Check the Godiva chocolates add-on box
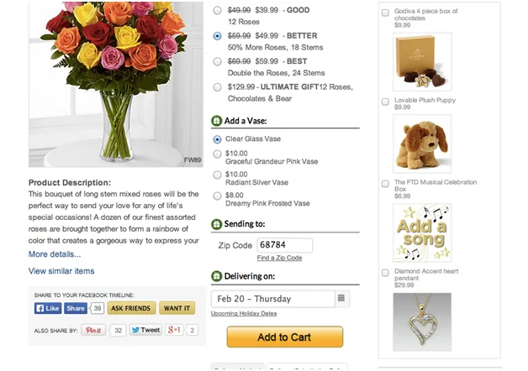The height and width of the screenshot is (371, 528). [x=385, y=13]
